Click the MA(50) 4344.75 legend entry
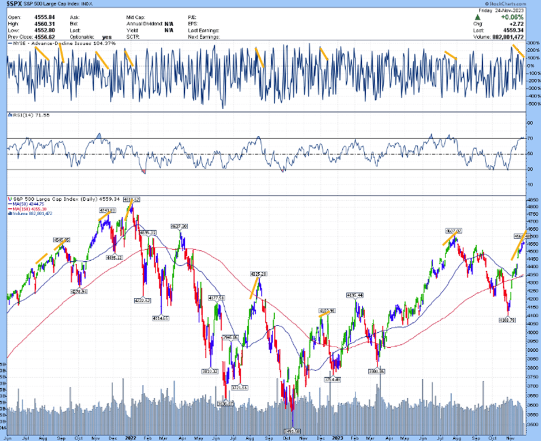The width and height of the screenshot is (541, 441). [26, 204]
